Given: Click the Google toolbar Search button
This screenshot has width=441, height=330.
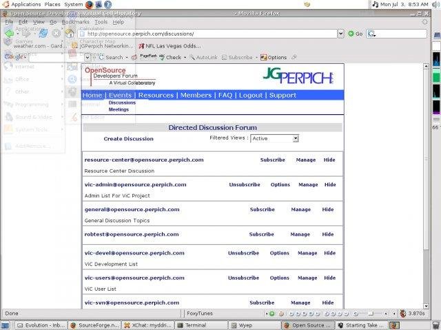Looking at the screenshot, I should (110, 57).
